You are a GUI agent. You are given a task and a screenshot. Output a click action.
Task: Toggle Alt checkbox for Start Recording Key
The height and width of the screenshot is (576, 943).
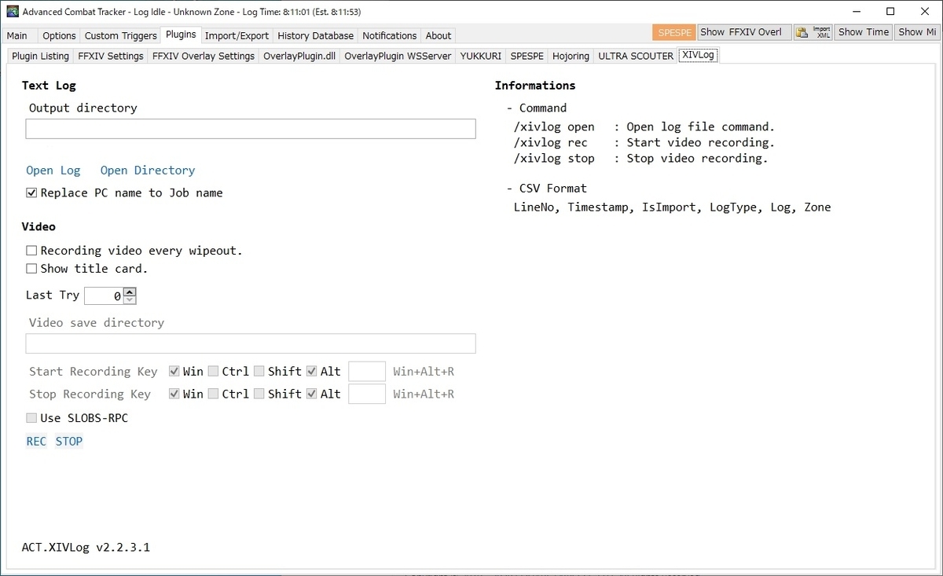point(312,372)
